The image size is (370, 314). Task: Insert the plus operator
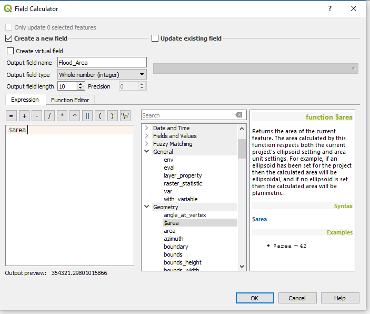coord(24,116)
